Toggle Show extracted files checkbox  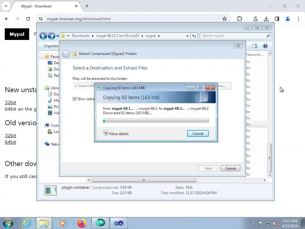click(74, 99)
